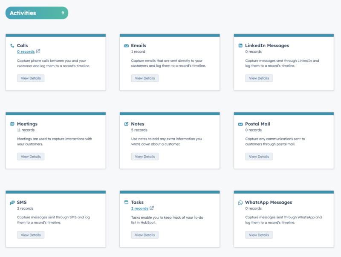
Task: Click the Notes description text
Action: [166, 141]
